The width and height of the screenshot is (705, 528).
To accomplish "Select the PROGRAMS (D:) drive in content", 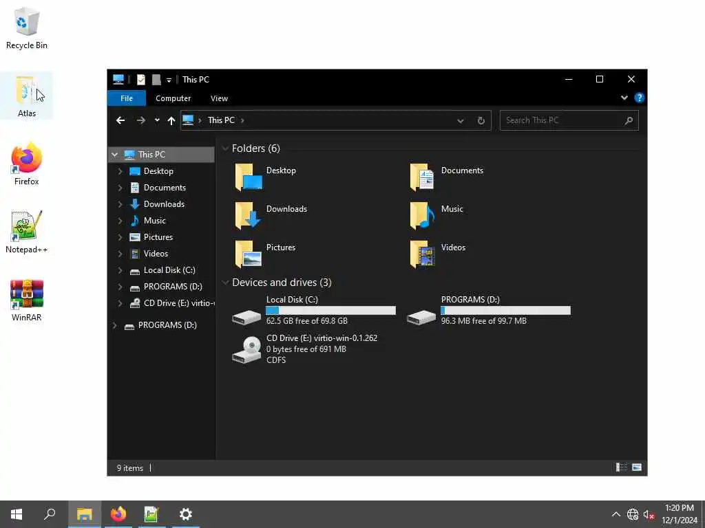I will coord(489,310).
